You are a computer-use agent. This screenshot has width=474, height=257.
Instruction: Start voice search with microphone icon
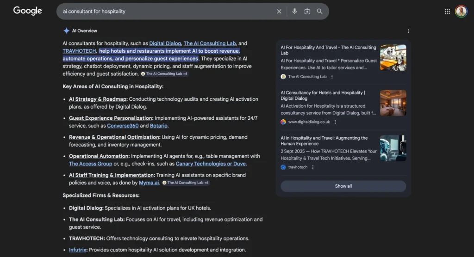click(294, 12)
